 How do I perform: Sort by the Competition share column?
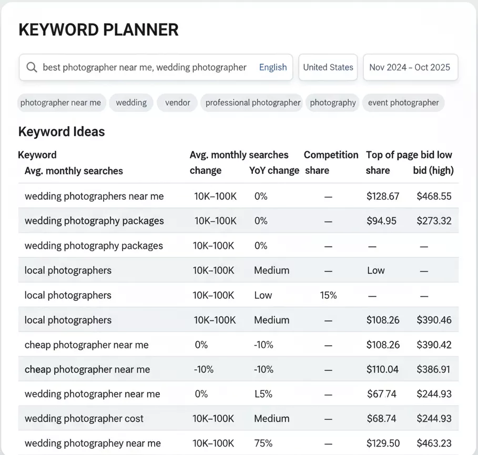coord(331,154)
